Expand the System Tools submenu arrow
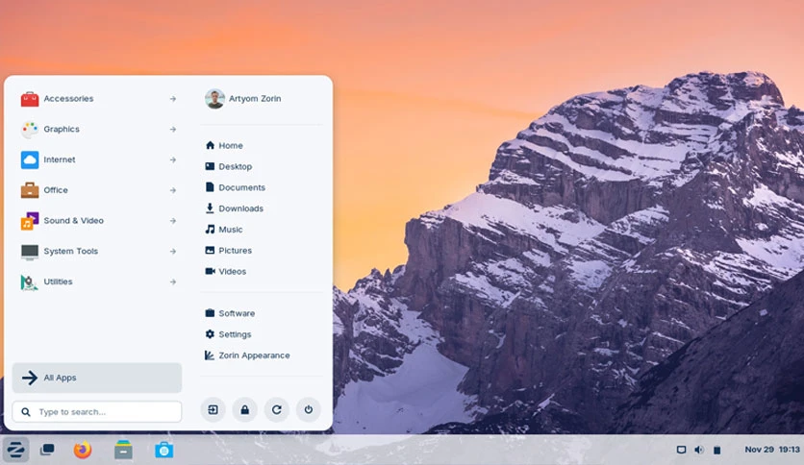 173,252
